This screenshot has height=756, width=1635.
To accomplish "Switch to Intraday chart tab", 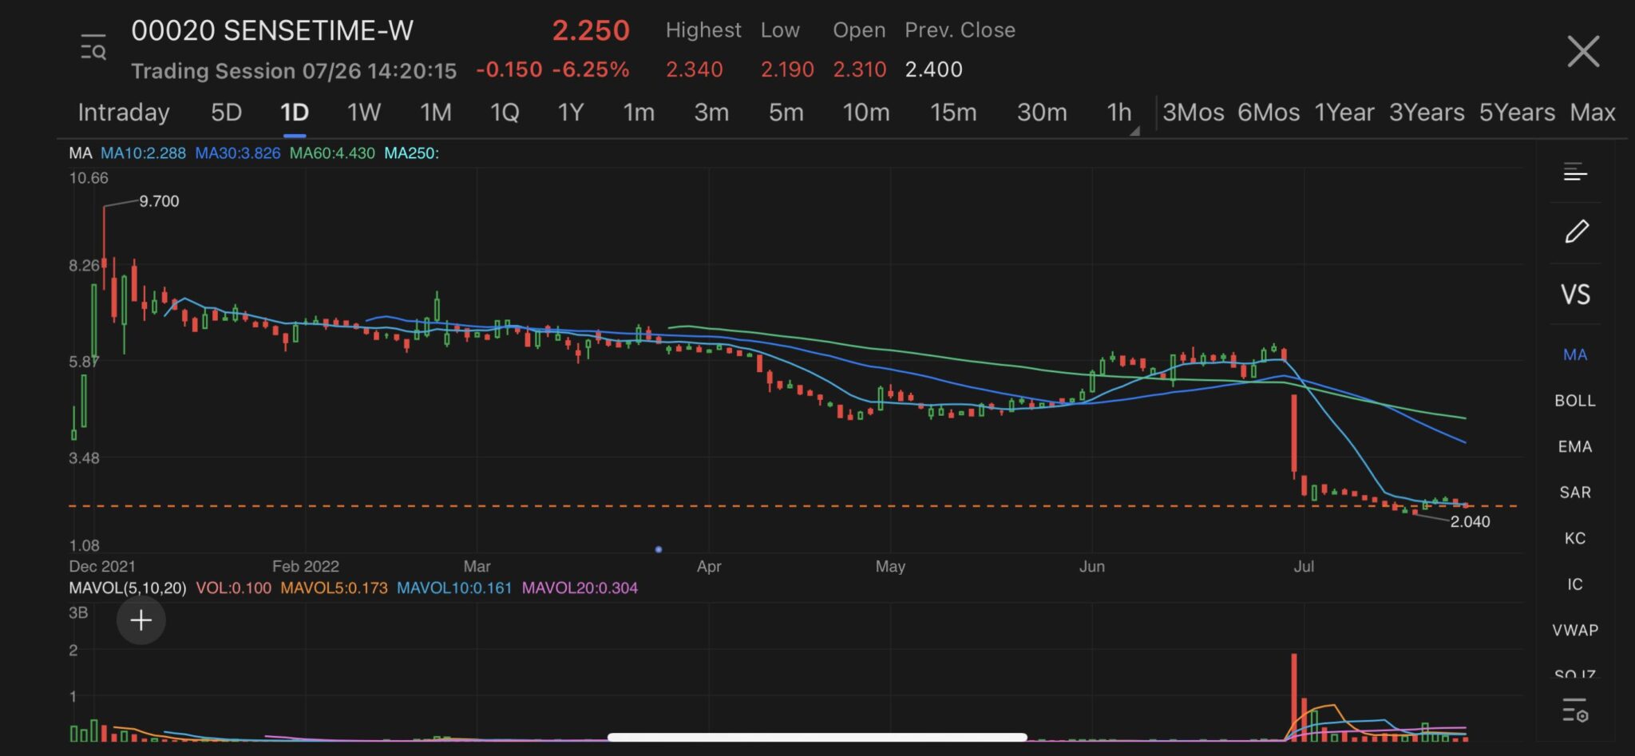I will point(124,113).
